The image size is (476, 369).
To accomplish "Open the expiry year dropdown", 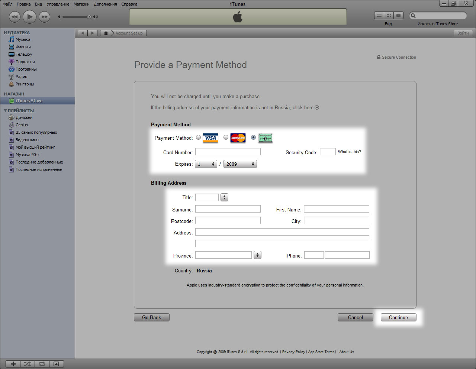I will pos(240,164).
